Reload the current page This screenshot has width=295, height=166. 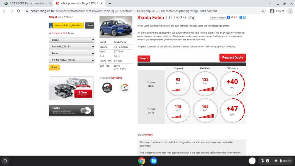[x=18, y=11]
